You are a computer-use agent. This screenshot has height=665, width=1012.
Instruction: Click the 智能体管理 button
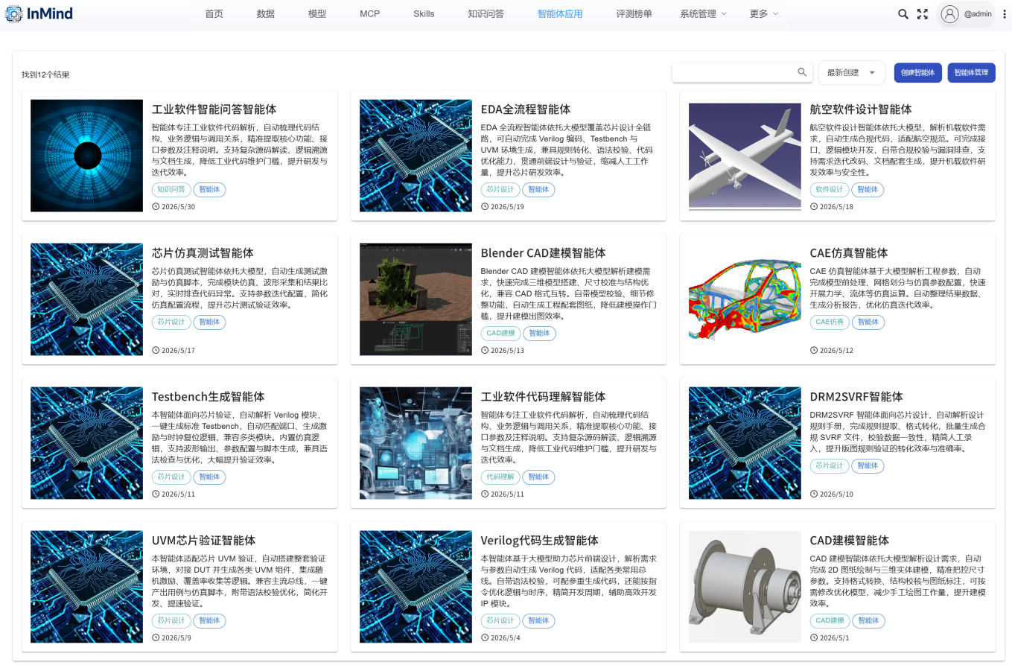click(971, 72)
